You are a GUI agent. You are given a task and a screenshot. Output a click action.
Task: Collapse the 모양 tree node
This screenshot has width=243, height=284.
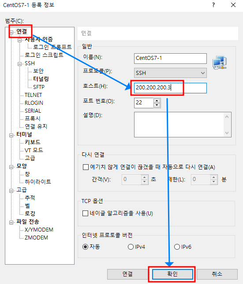11,167
